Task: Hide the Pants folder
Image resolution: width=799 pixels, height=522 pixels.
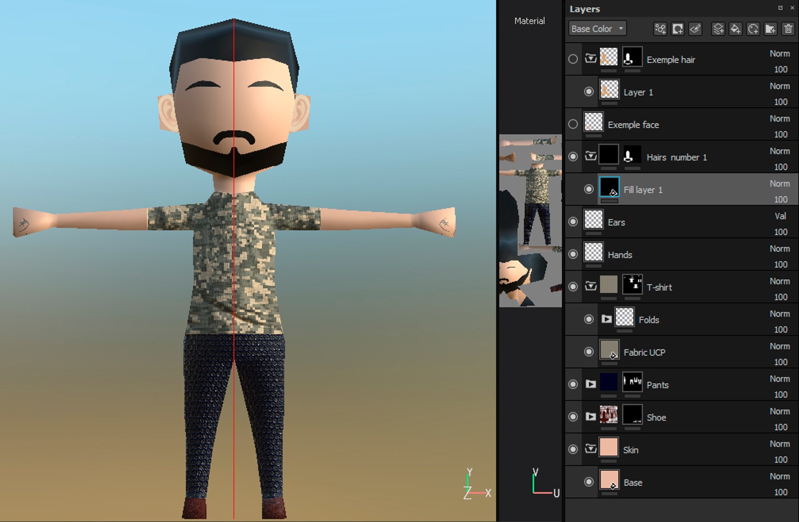Action: coord(573,384)
